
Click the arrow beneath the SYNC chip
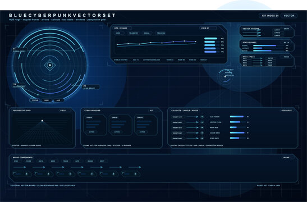[20, 167]
